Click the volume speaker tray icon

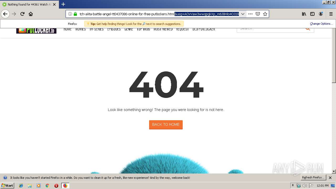(x=305, y=186)
